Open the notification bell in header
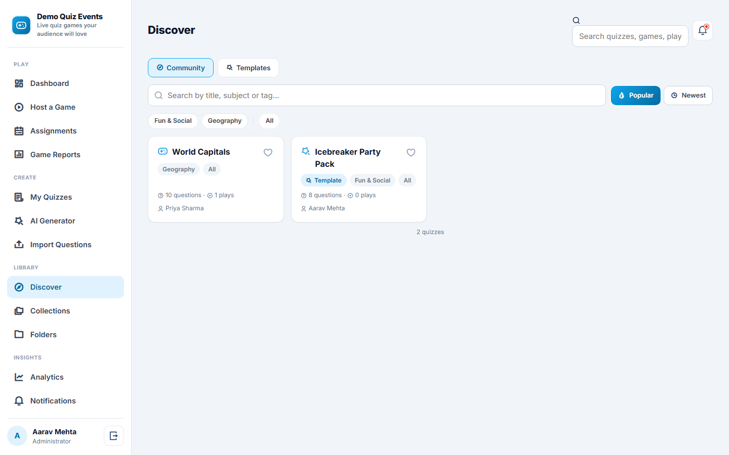Image resolution: width=729 pixels, height=455 pixels. click(x=703, y=30)
